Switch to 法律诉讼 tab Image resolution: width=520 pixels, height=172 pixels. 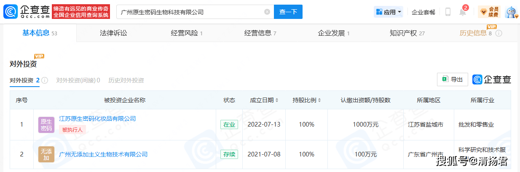point(113,33)
